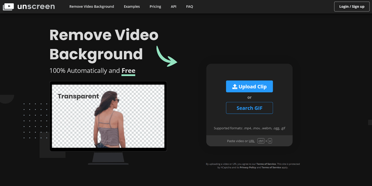Open the API menu item
Screen dimensions: 372x186
pyautogui.click(x=174, y=7)
